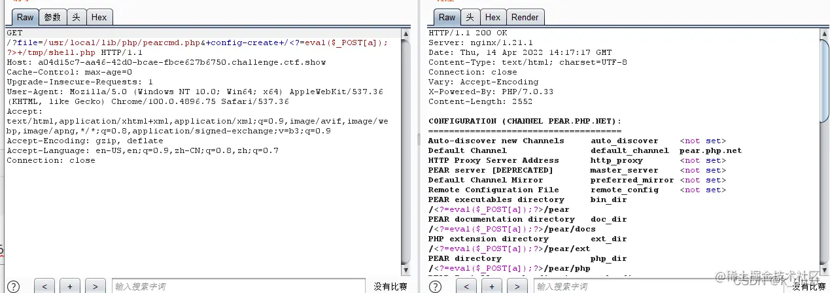Open the response 头 tab
This screenshot has width=830, height=293.
click(x=470, y=17)
